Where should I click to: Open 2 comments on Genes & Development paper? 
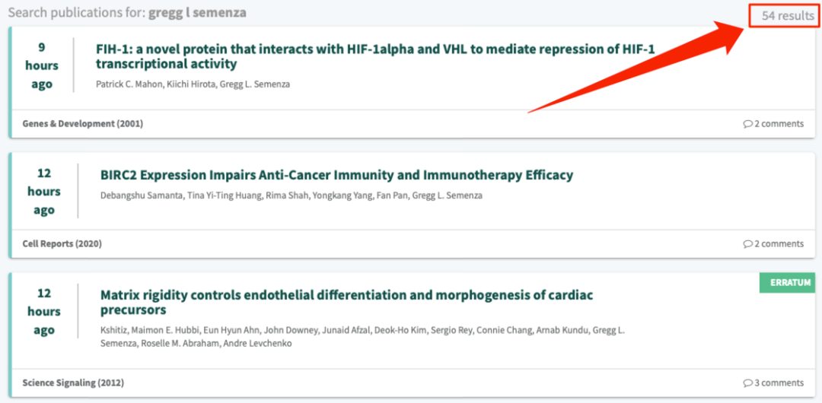773,124
